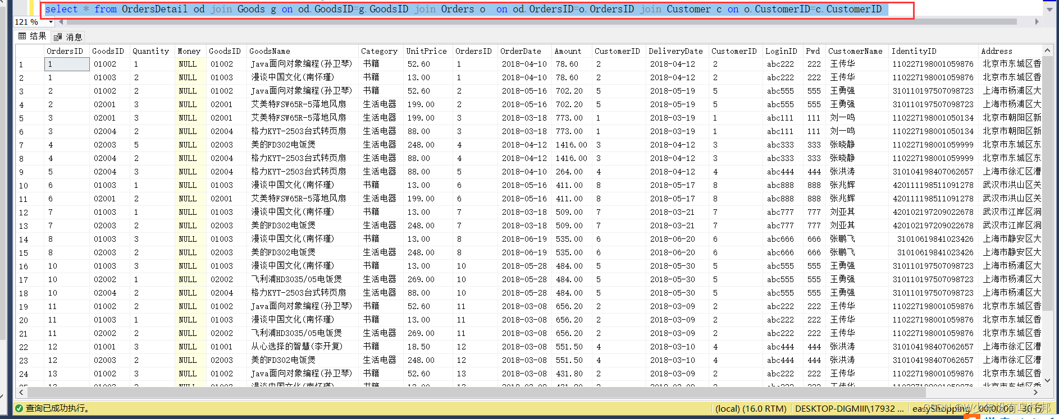Select row number 12 header
Viewport: 1059px width, 419px height.
click(30, 213)
